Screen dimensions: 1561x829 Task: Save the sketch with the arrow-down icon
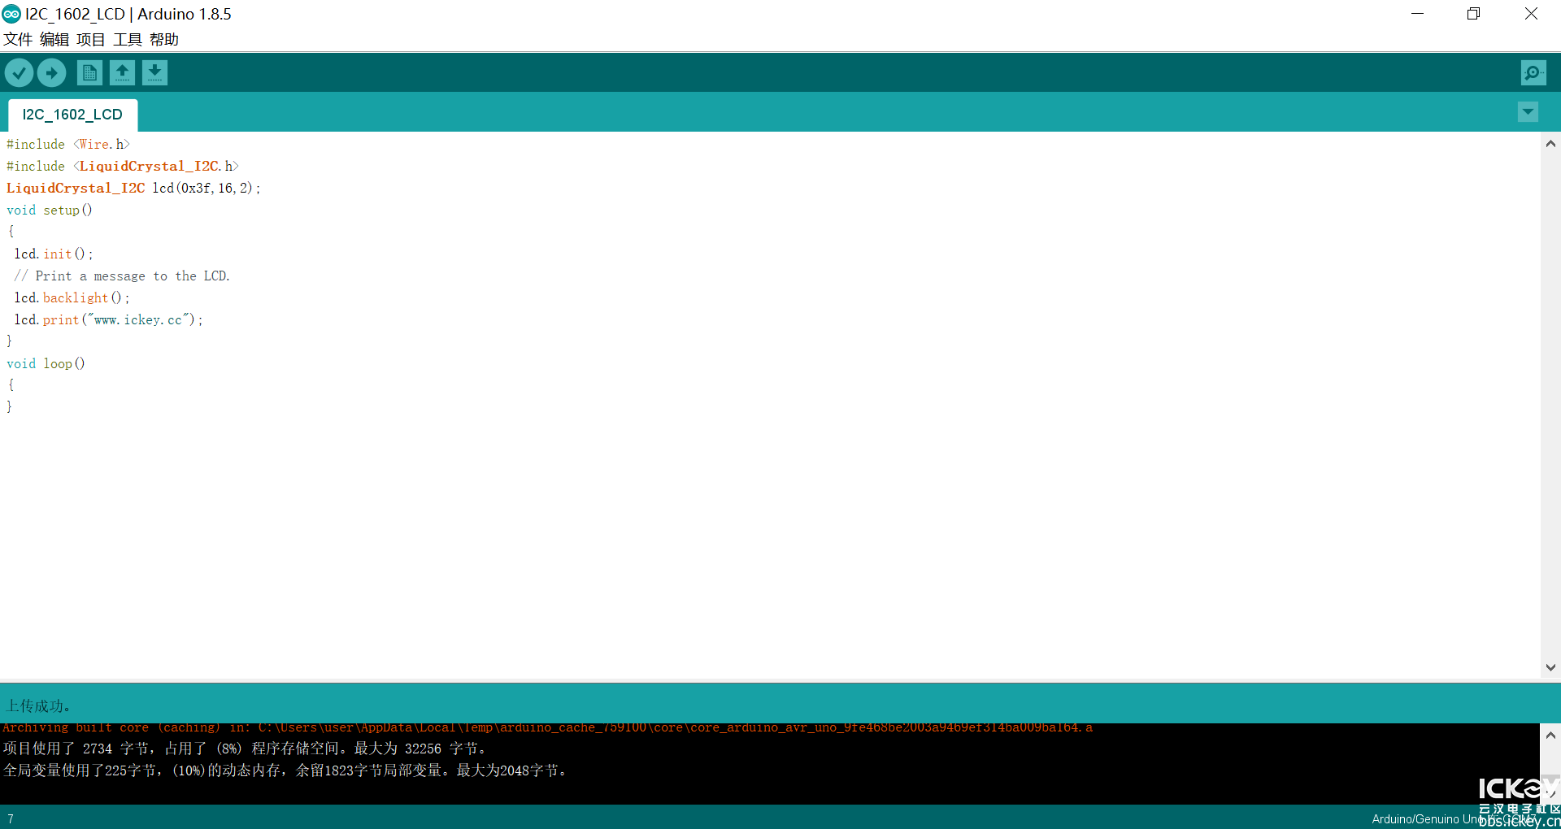tap(154, 73)
